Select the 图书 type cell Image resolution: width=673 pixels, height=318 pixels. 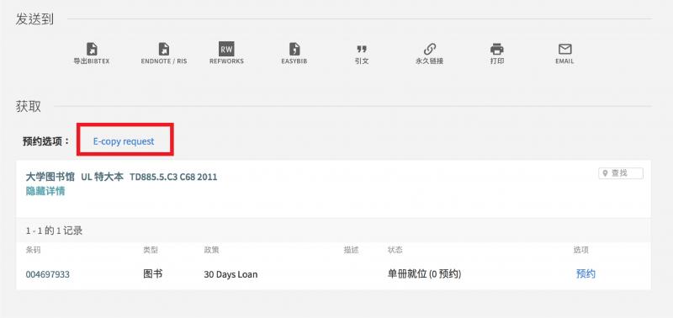pyautogui.click(x=153, y=273)
